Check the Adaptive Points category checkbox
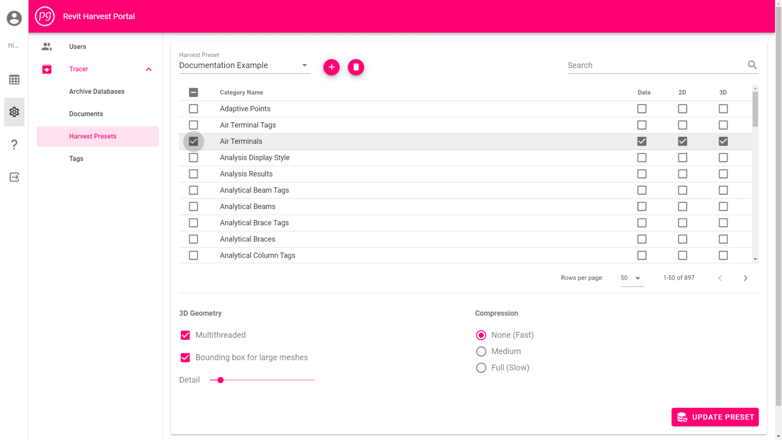 point(193,109)
